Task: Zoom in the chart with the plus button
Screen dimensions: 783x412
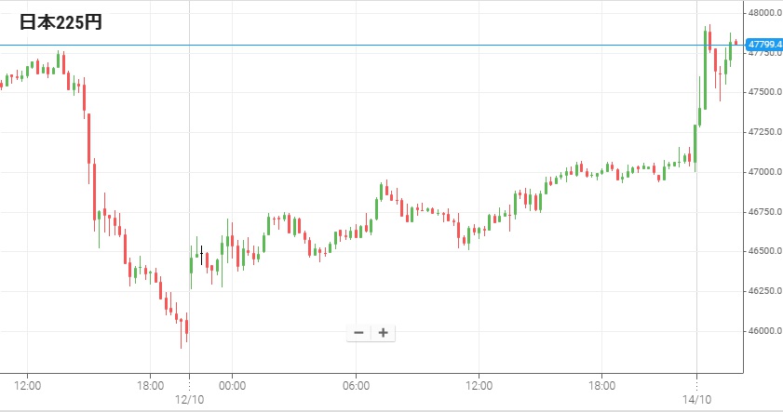Action: tap(382, 333)
